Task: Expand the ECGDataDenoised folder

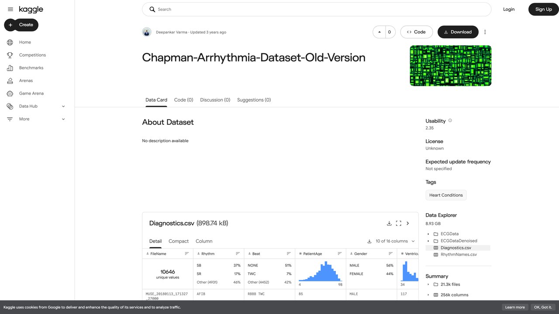Action: 428,241
